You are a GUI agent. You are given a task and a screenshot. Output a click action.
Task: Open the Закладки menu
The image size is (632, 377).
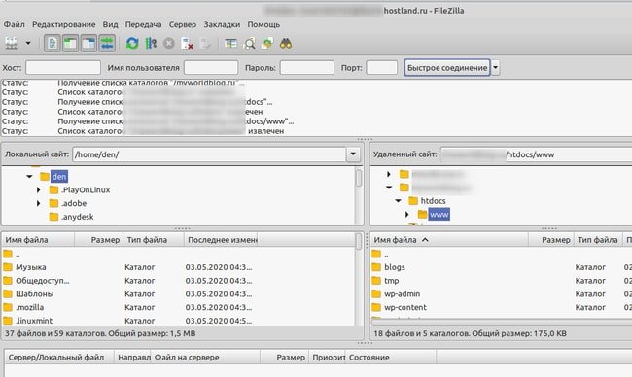pos(222,24)
